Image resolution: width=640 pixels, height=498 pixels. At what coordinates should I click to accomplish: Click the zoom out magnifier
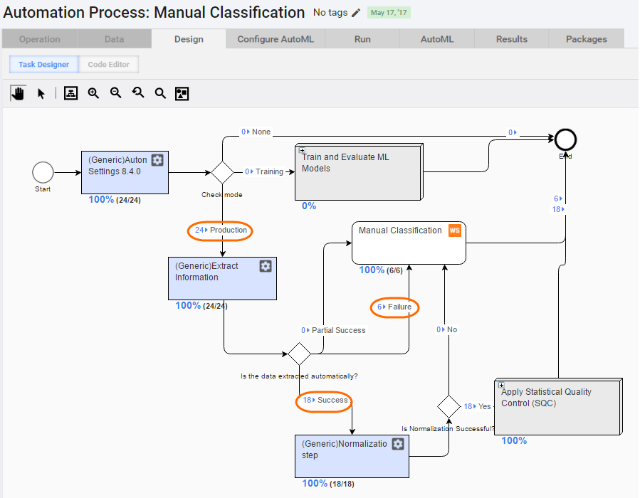116,93
